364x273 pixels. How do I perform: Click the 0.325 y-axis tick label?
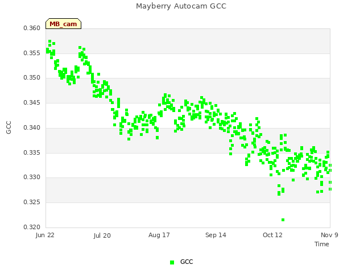(32, 202)
